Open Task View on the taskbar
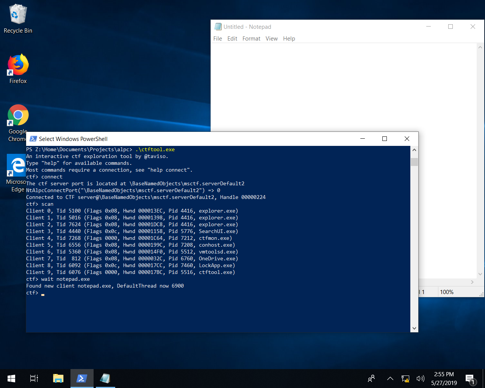The image size is (485, 388). click(34, 379)
